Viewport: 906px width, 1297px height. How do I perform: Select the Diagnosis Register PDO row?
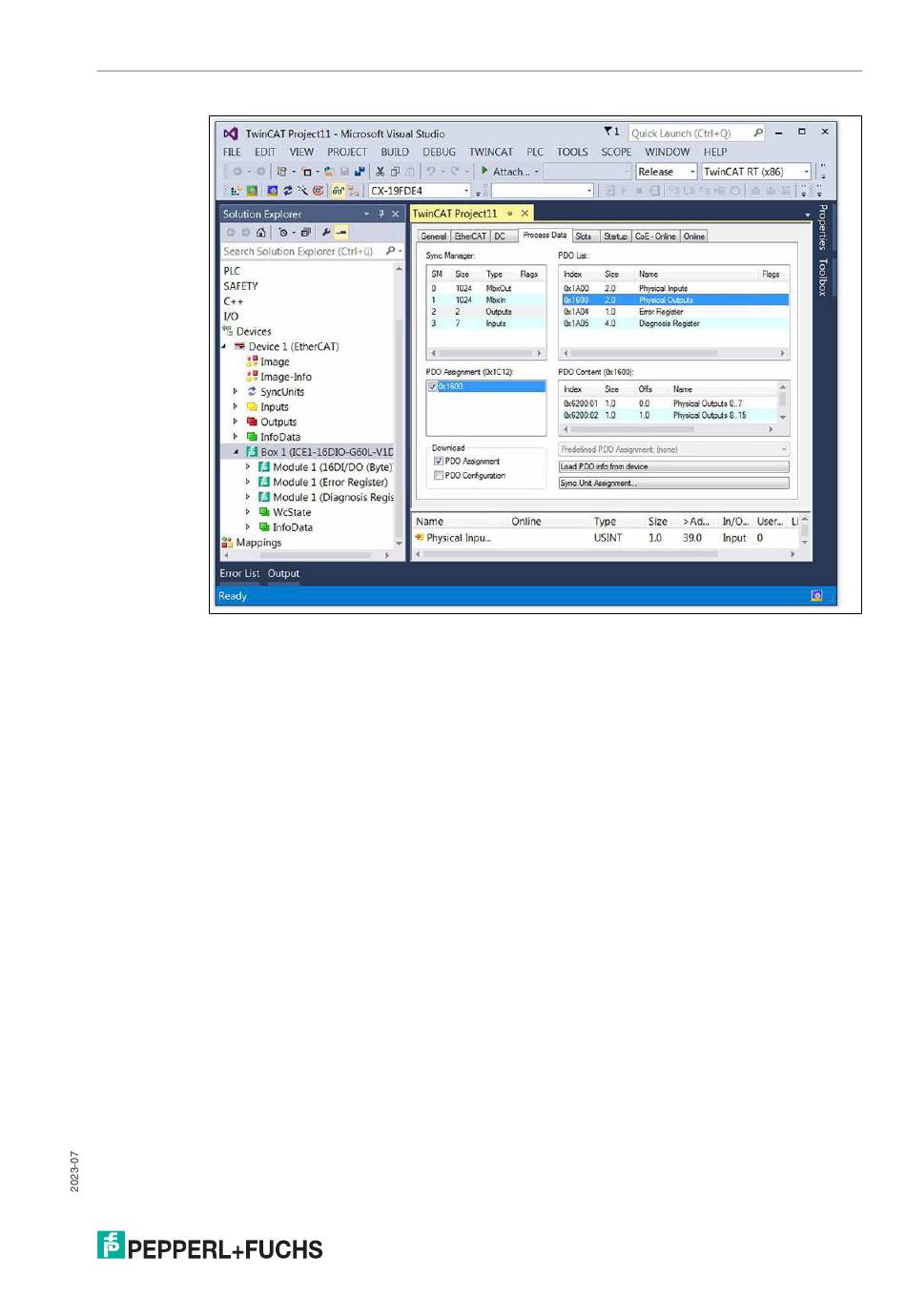pos(674,323)
